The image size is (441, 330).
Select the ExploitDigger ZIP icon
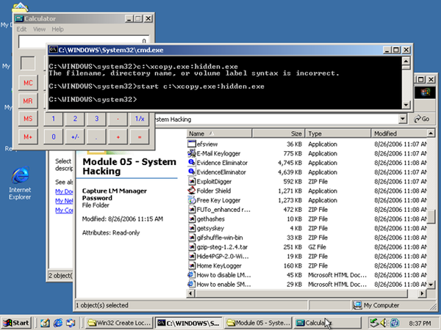[192, 181]
